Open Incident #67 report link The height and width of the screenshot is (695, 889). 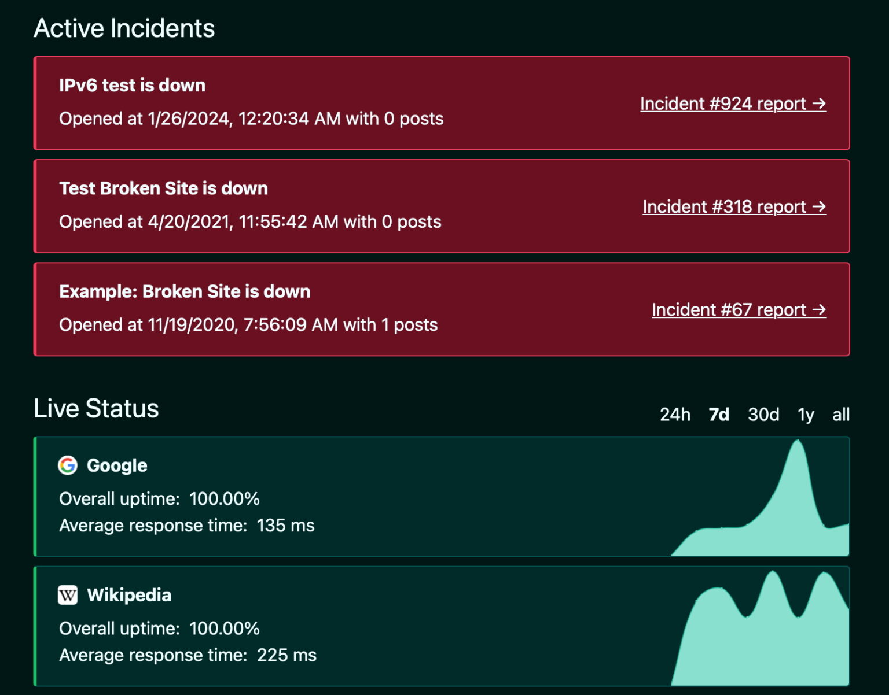739,310
